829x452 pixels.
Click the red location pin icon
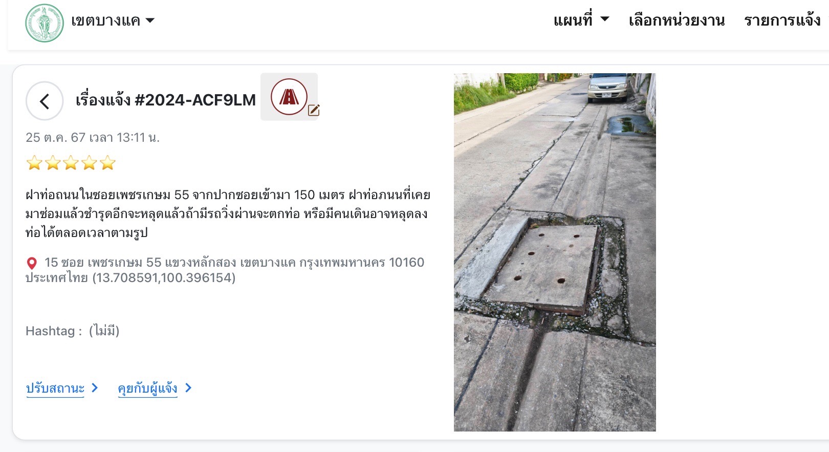(32, 263)
